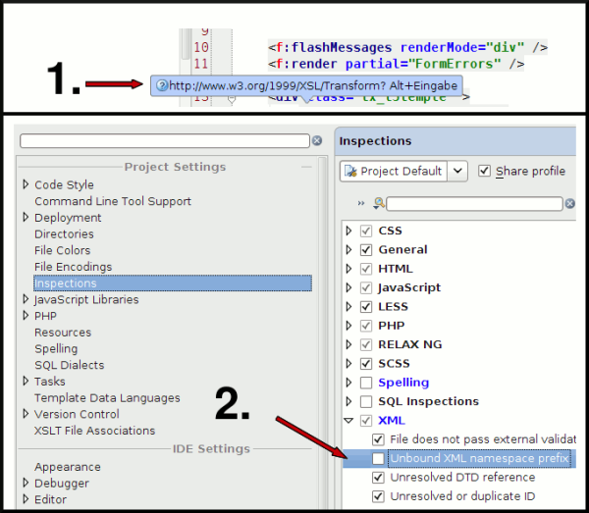Enable the Spelling inspections checkbox

(366, 383)
